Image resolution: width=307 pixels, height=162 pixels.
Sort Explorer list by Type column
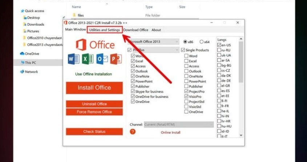[149, 7]
